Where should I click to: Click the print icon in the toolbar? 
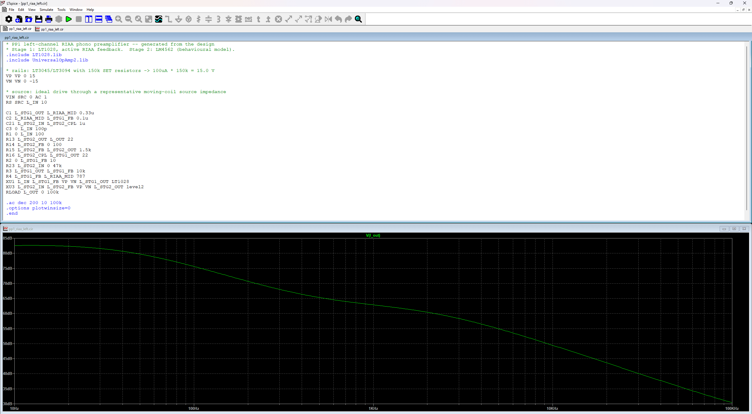[49, 19]
